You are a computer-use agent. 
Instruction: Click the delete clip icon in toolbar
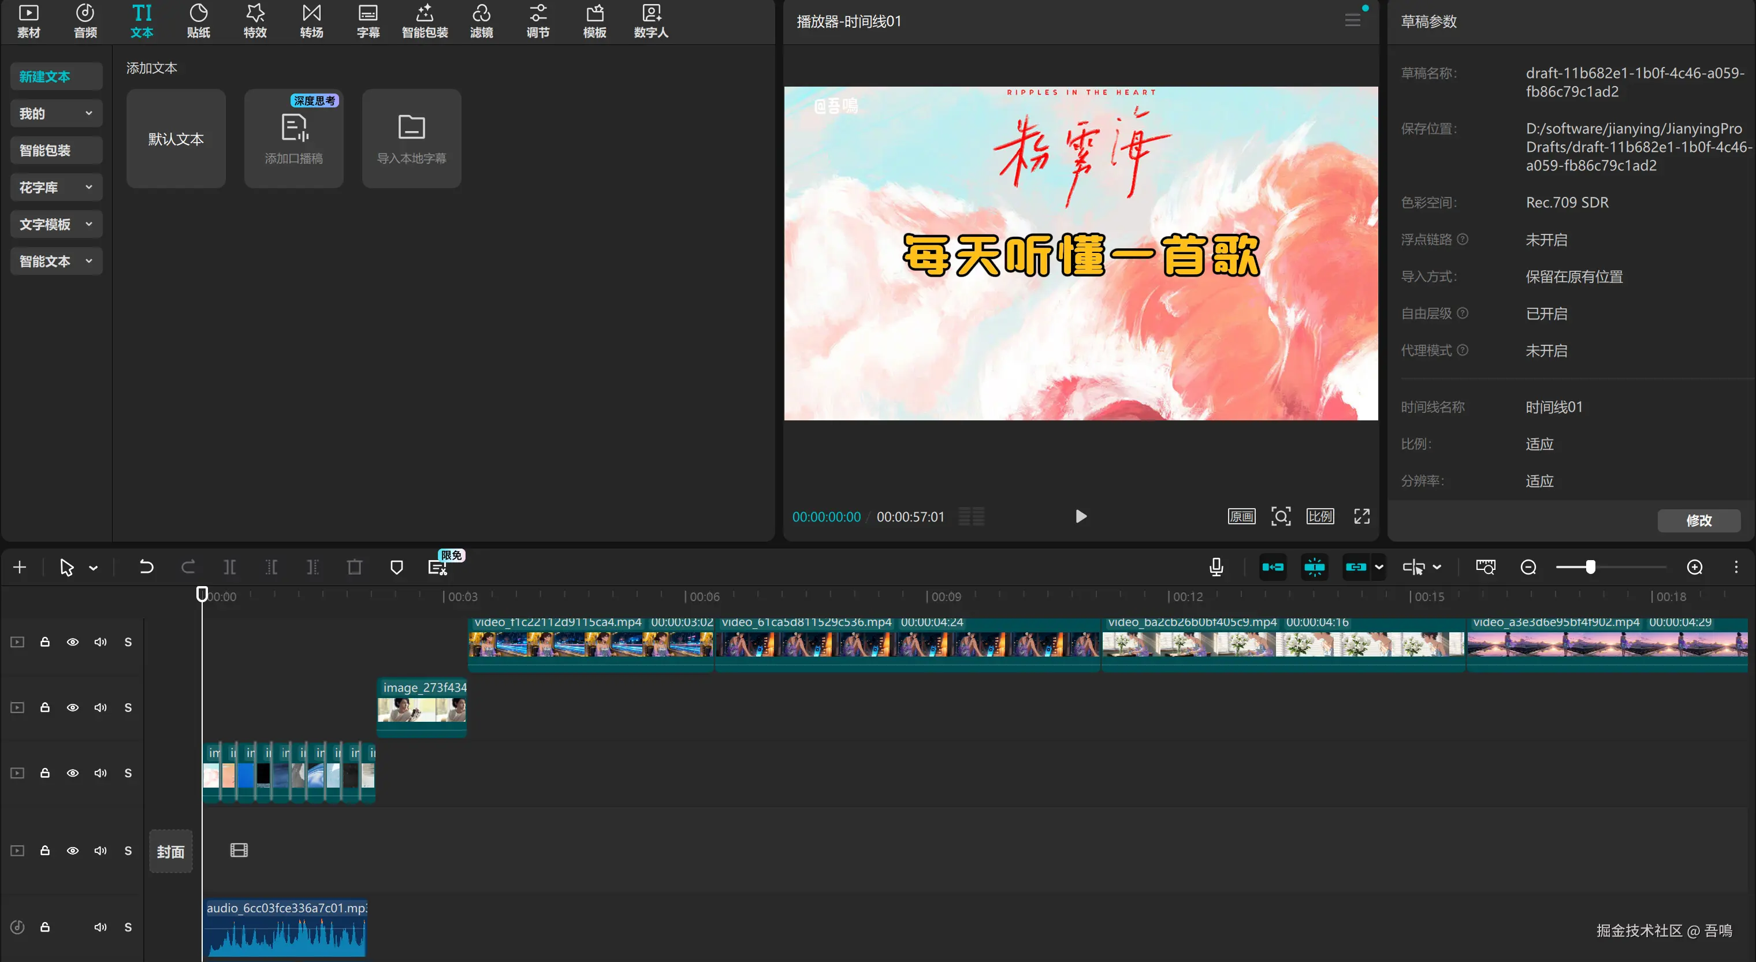coord(355,567)
